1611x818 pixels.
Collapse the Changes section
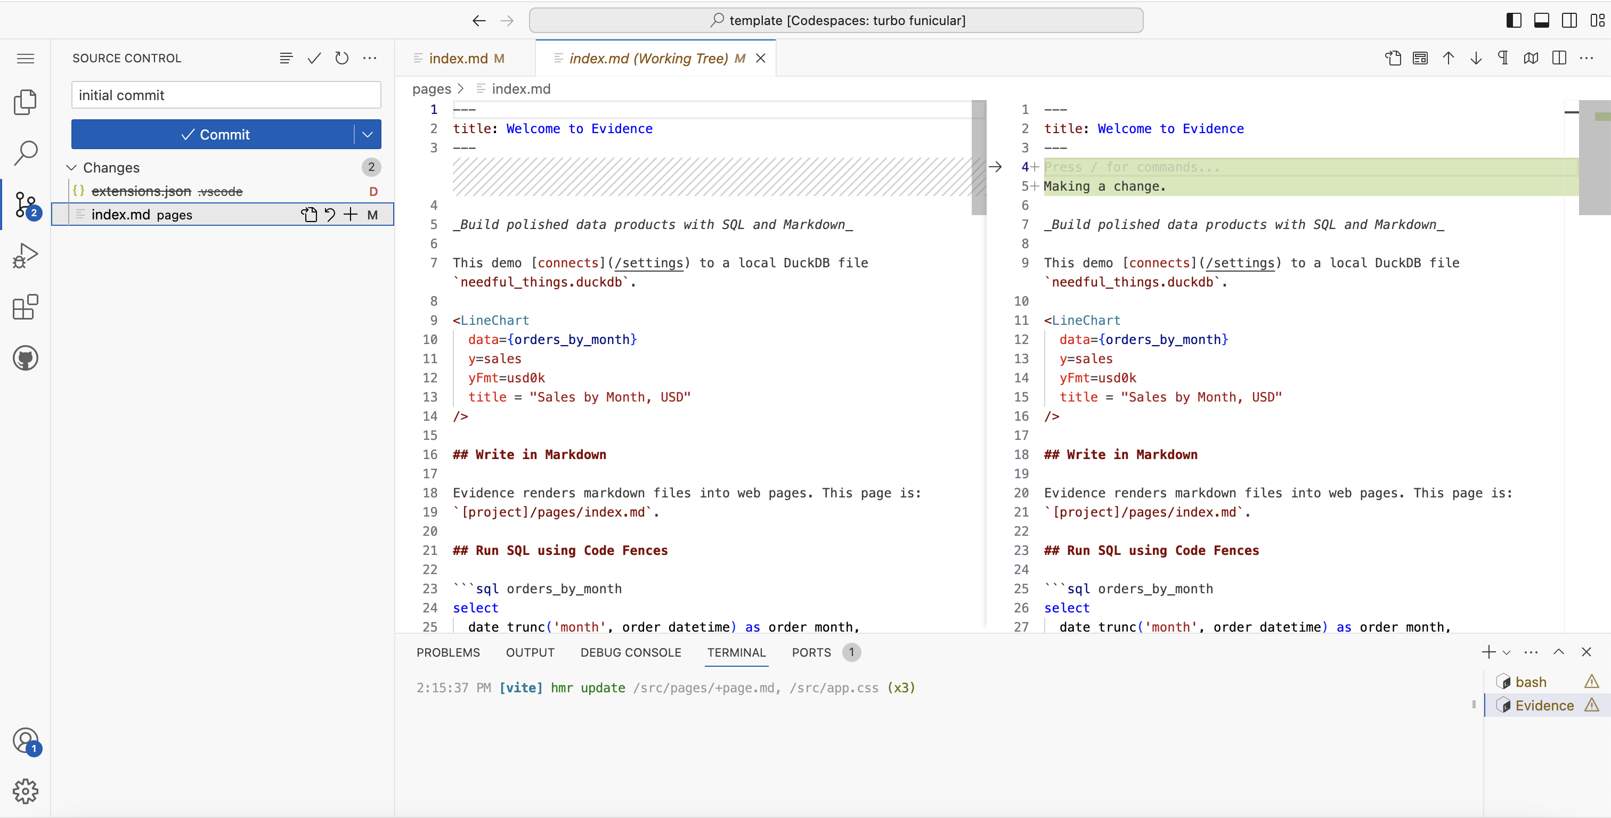71,168
